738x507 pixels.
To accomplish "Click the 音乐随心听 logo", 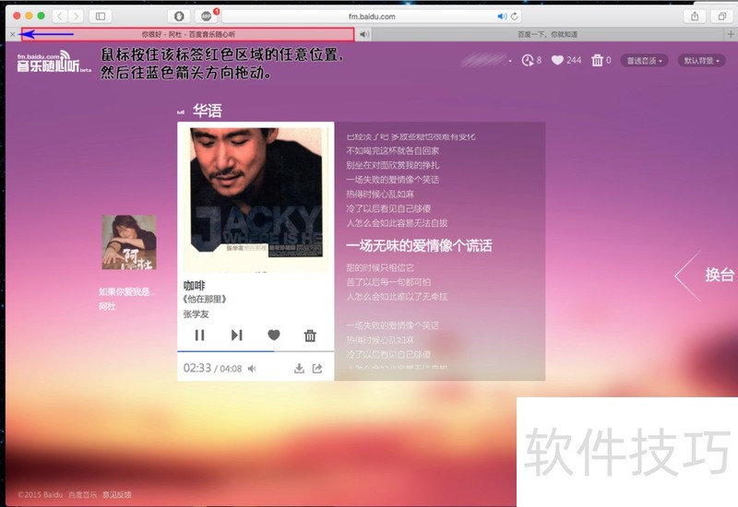I will [x=53, y=62].
